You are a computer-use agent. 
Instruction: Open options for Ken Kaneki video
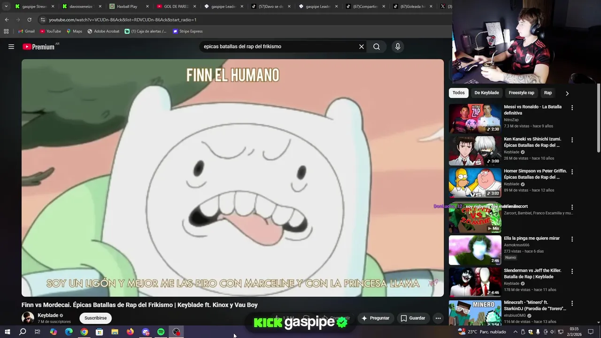572,140
